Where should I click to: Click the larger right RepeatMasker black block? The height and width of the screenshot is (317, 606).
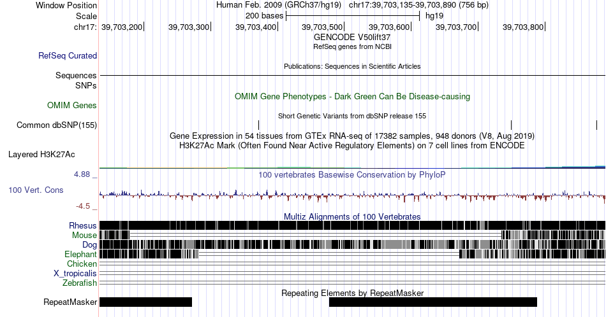[433, 302]
